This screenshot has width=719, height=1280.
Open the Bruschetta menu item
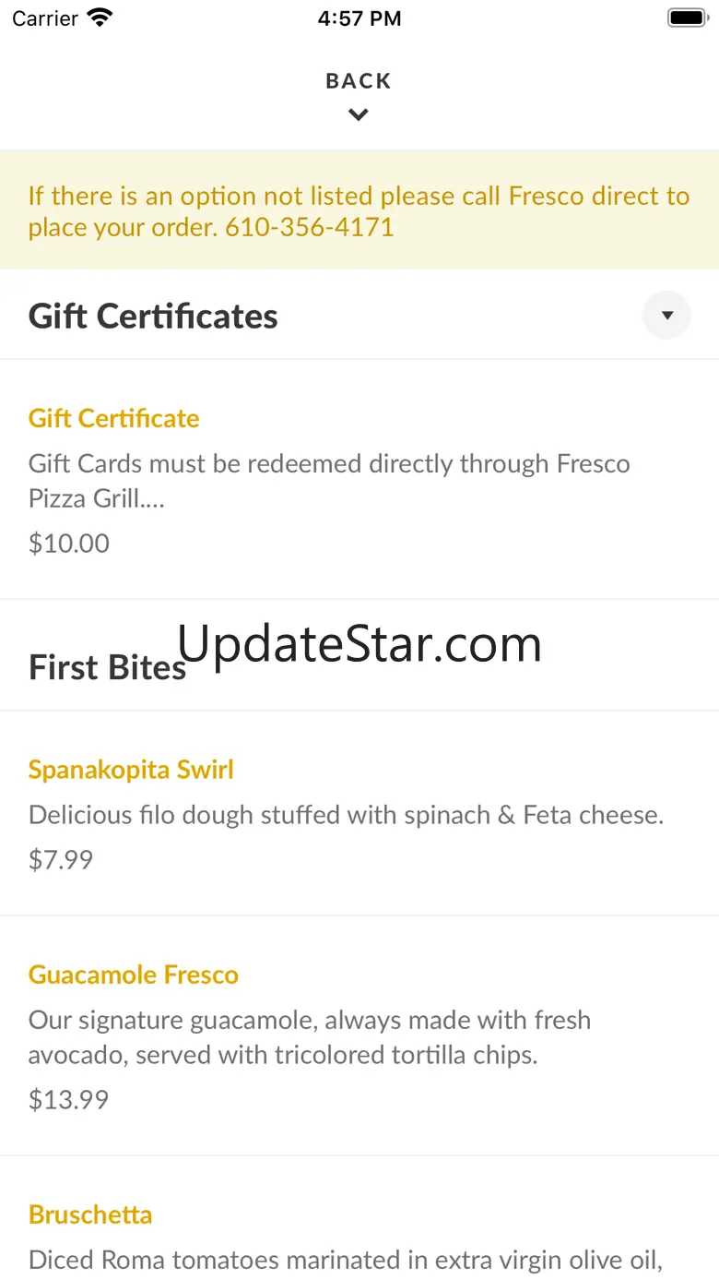click(90, 1214)
